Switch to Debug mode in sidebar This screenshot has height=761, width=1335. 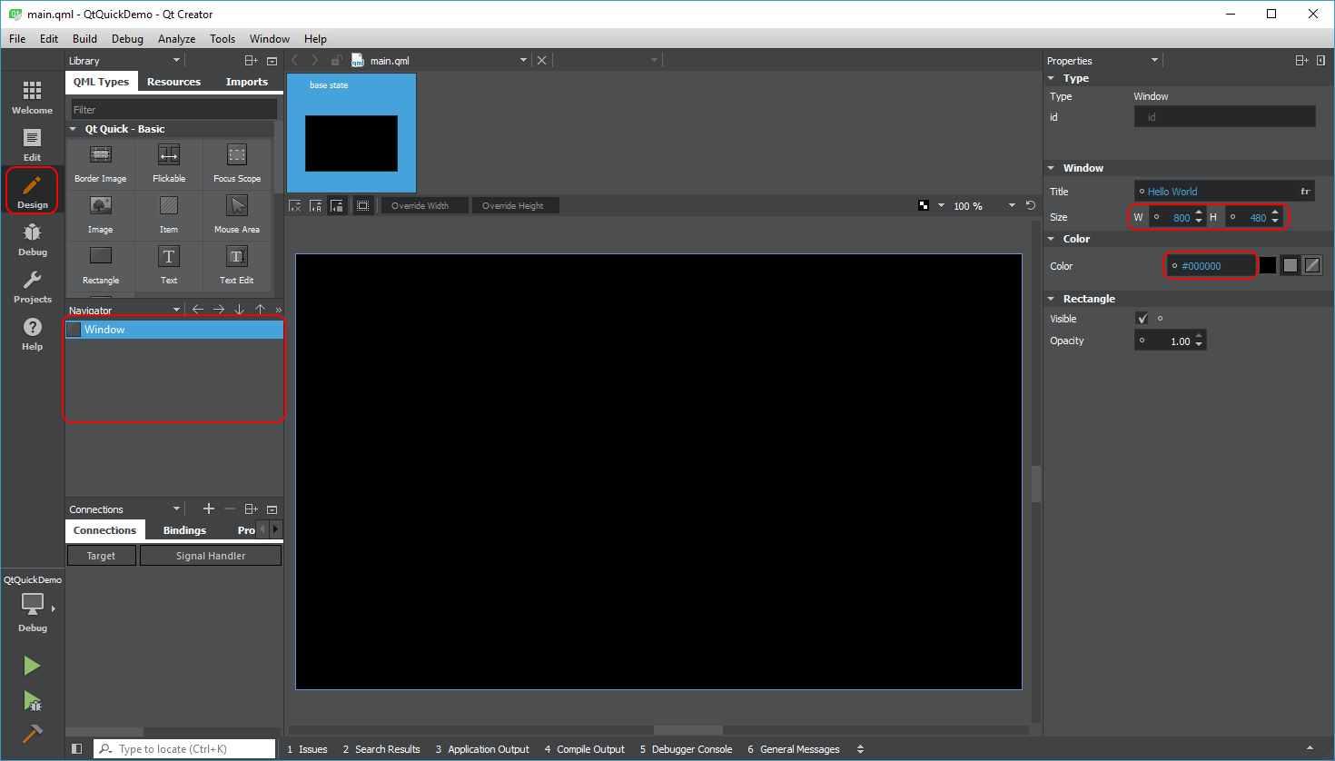pyautogui.click(x=32, y=239)
